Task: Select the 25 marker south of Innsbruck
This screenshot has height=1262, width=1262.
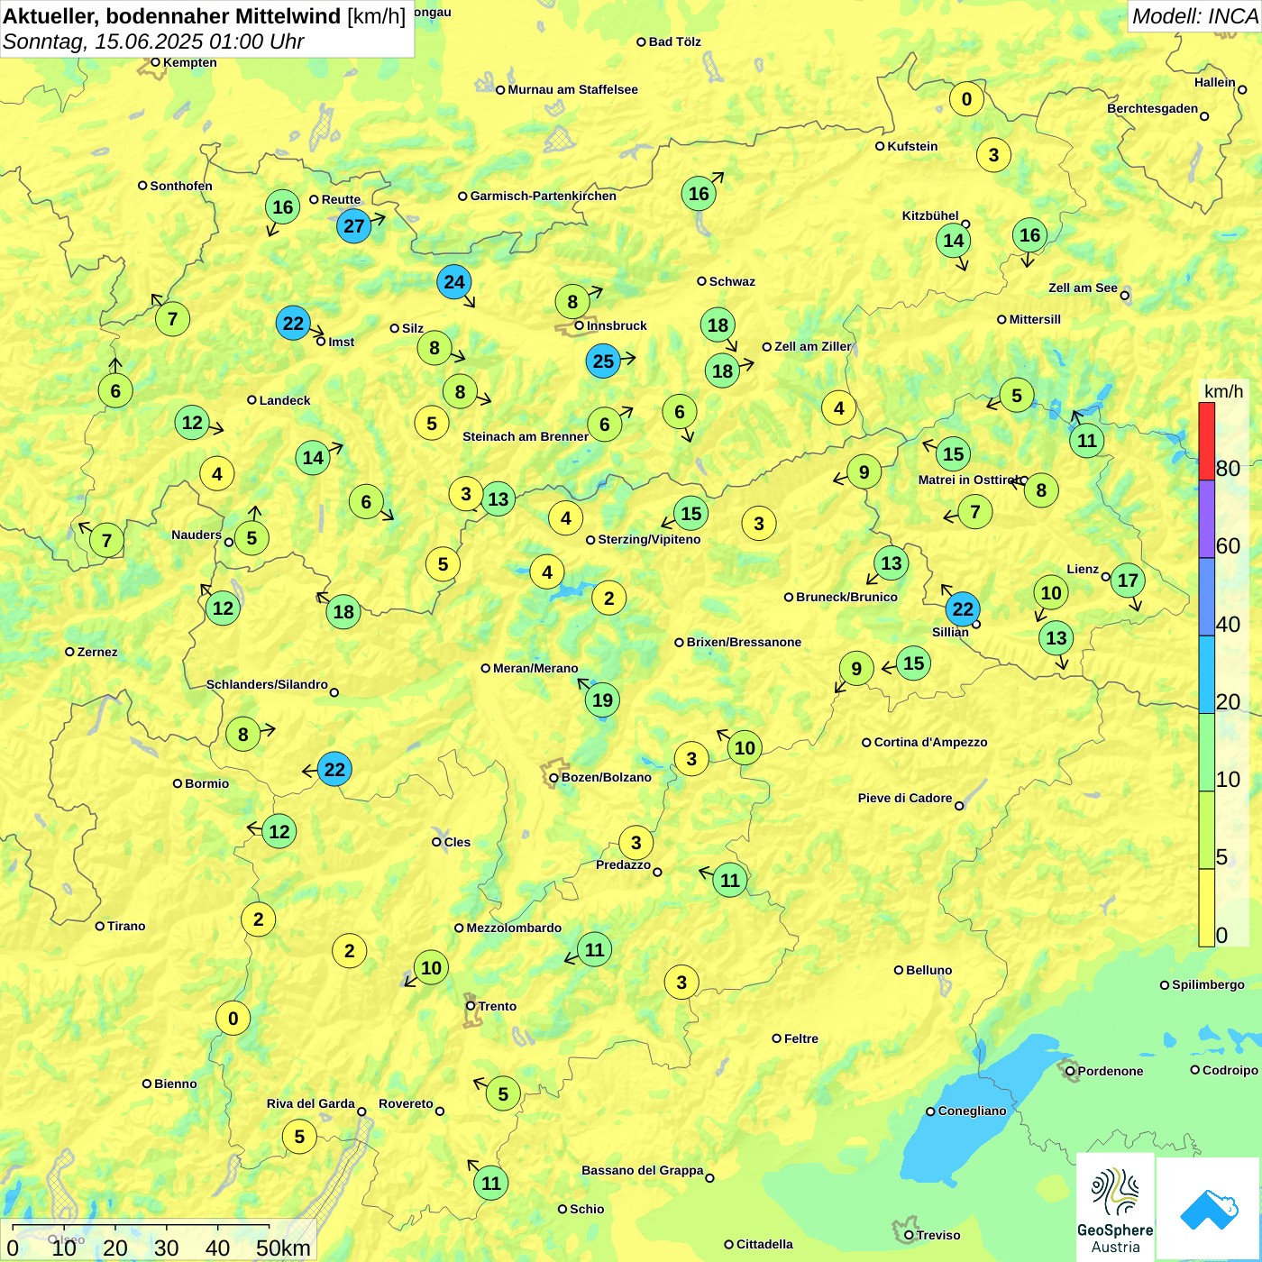Action: coord(603,361)
